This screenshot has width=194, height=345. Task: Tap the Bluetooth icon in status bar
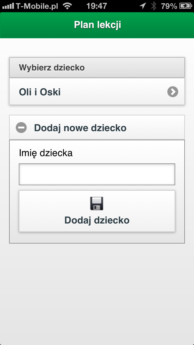pyautogui.click(x=154, y=6)
